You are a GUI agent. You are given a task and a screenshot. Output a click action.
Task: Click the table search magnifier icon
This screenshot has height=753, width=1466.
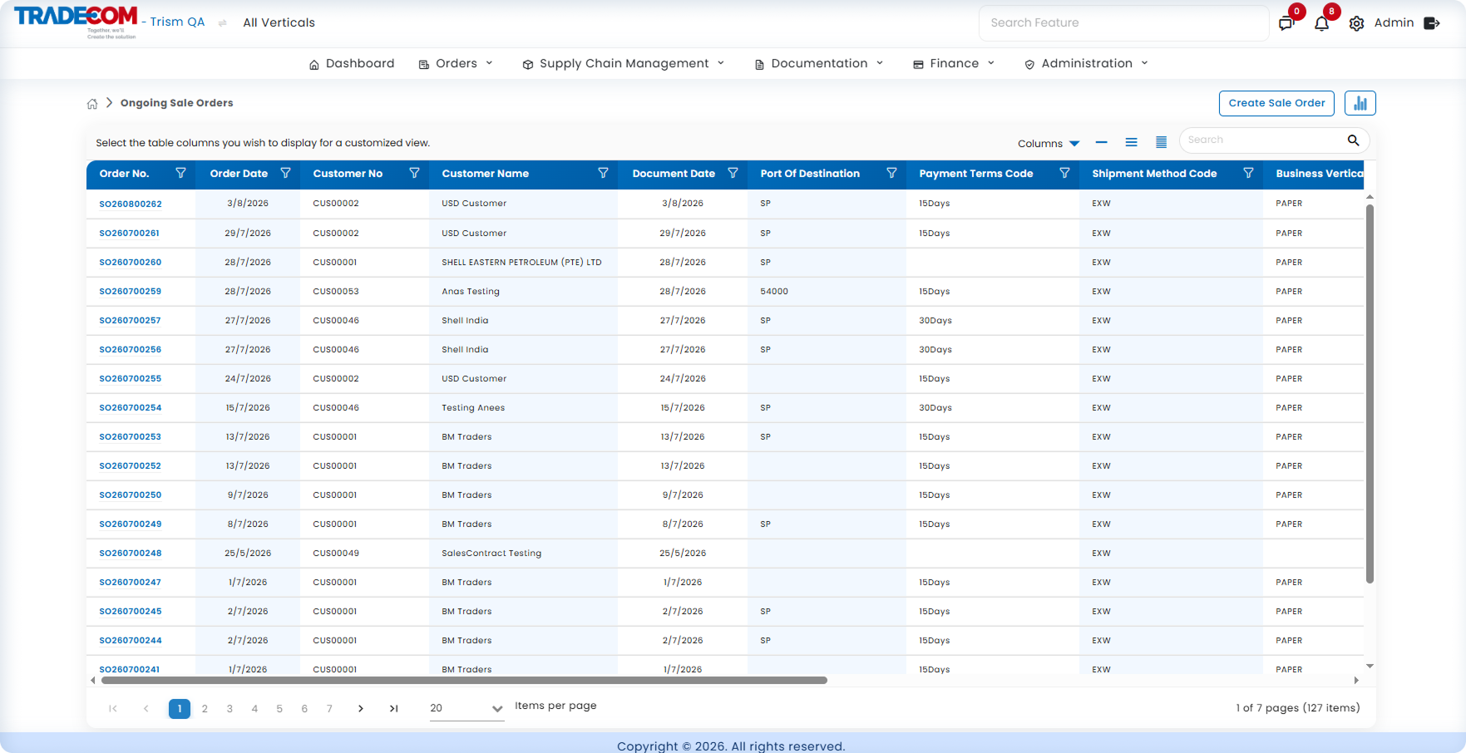click(1353, 140)
